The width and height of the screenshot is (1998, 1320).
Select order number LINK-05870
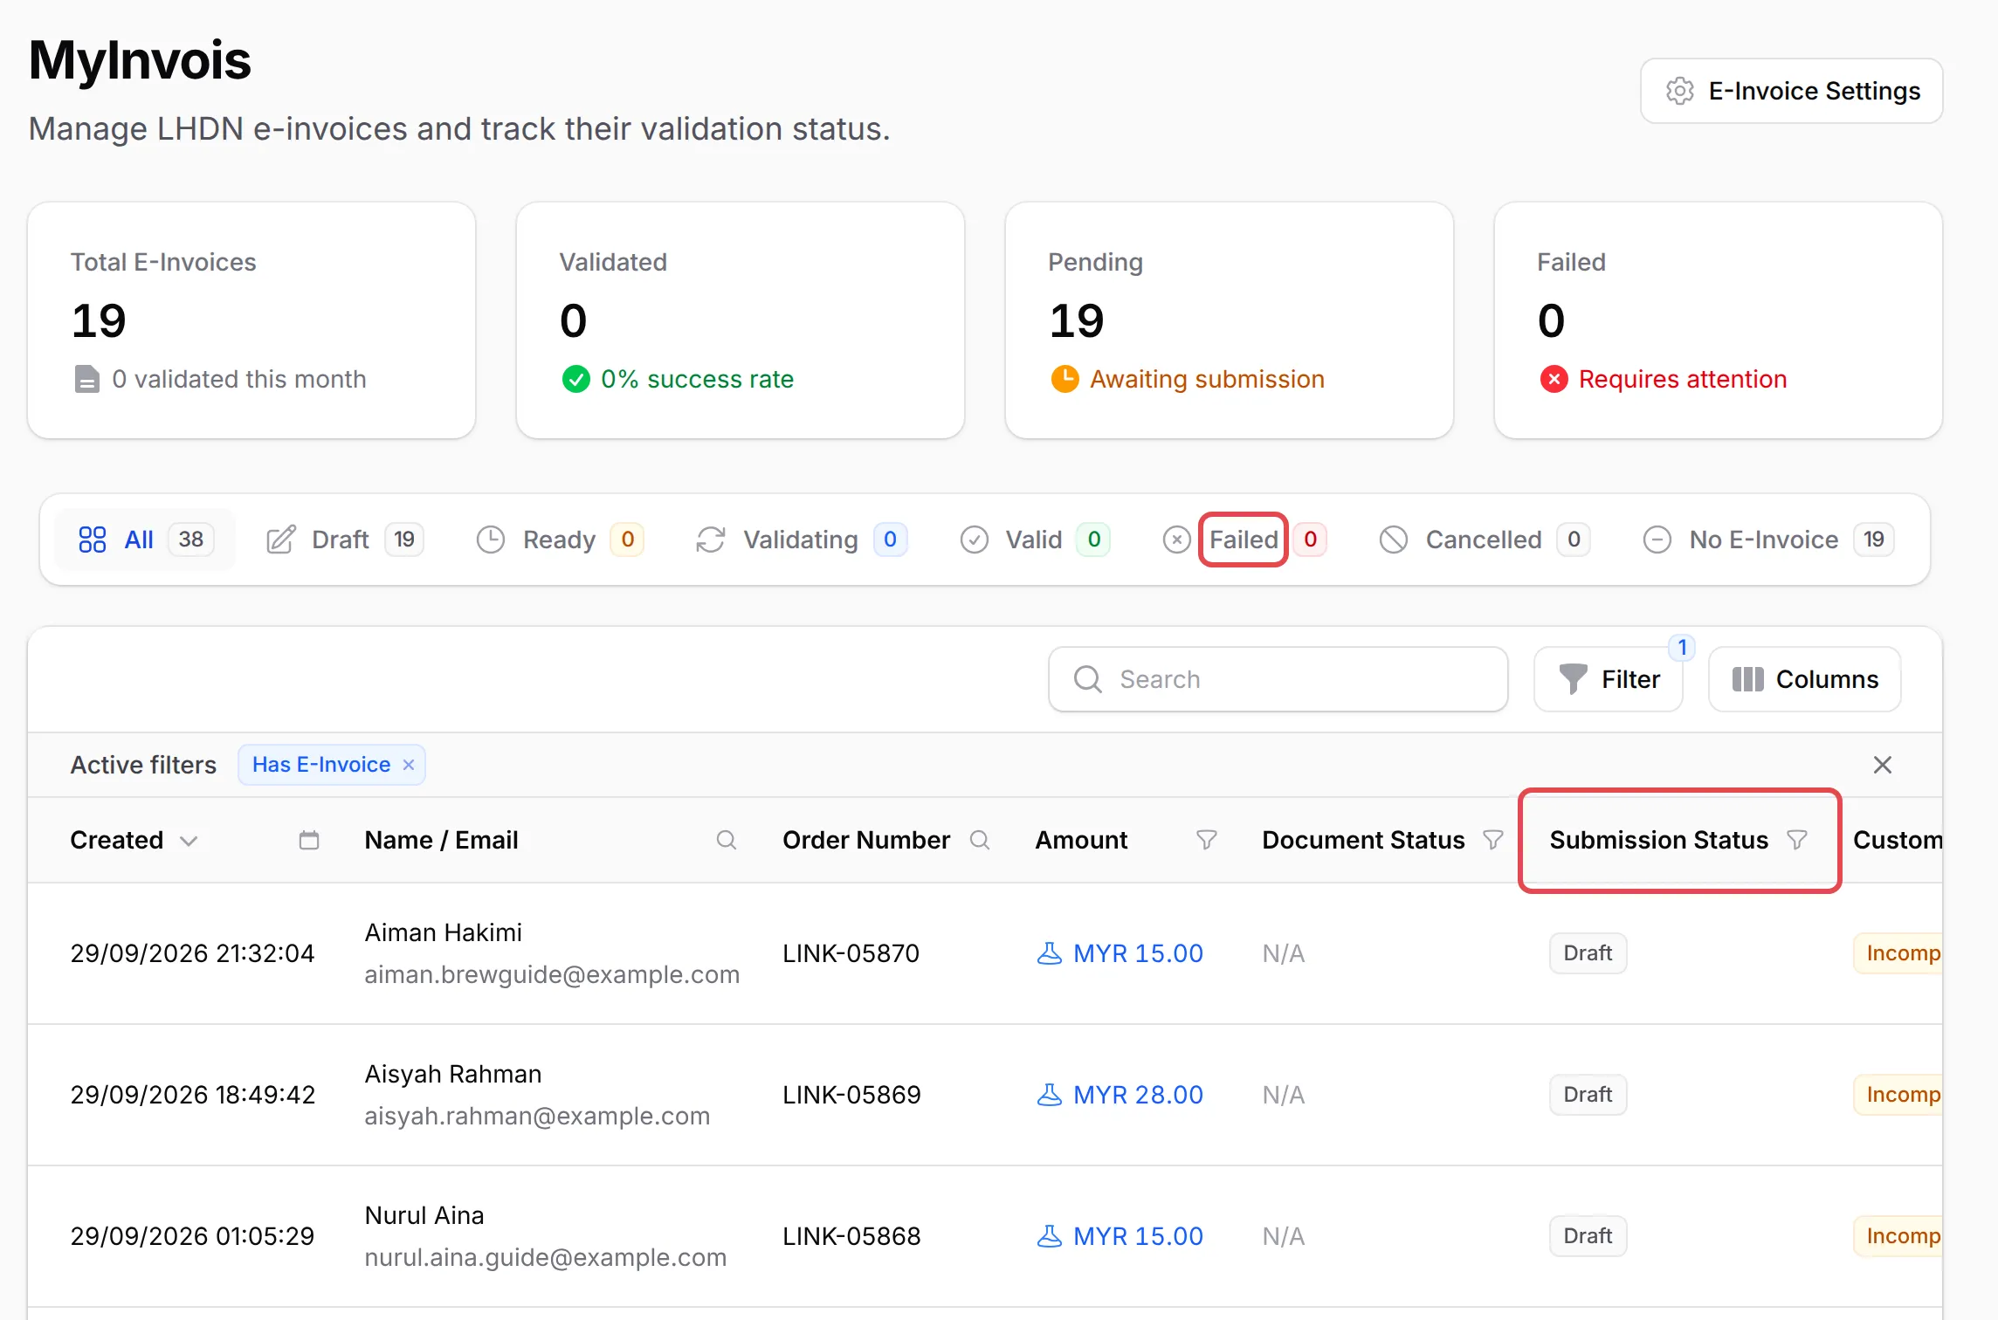pyautogui.click(x=851, y=953)
